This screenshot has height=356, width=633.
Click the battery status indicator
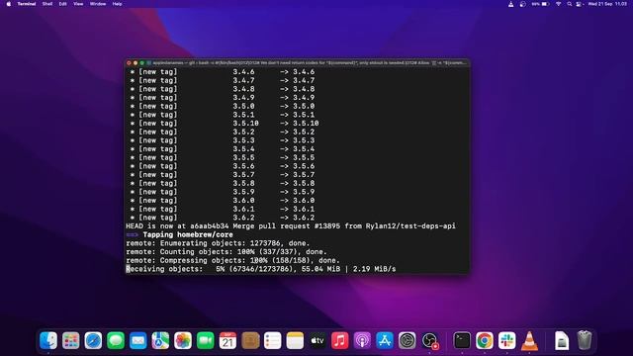coord(541,4)
